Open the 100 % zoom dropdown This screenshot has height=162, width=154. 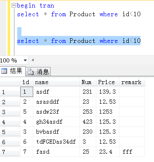point(25,60)
